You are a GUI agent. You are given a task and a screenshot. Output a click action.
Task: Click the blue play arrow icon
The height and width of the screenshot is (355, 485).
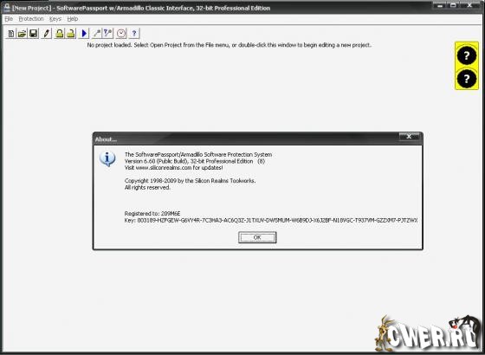84,34
